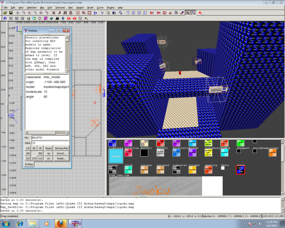Toggle the crossed-out Cubic clip icon

click(159, 13)
